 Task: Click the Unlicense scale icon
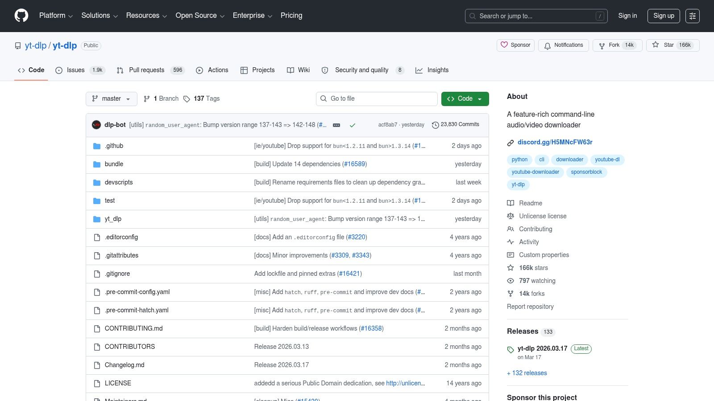click(511, 216)
